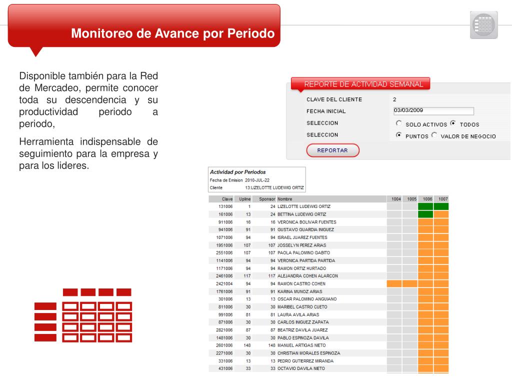
Task: Click the REPORTAR button
Action: 332,150
